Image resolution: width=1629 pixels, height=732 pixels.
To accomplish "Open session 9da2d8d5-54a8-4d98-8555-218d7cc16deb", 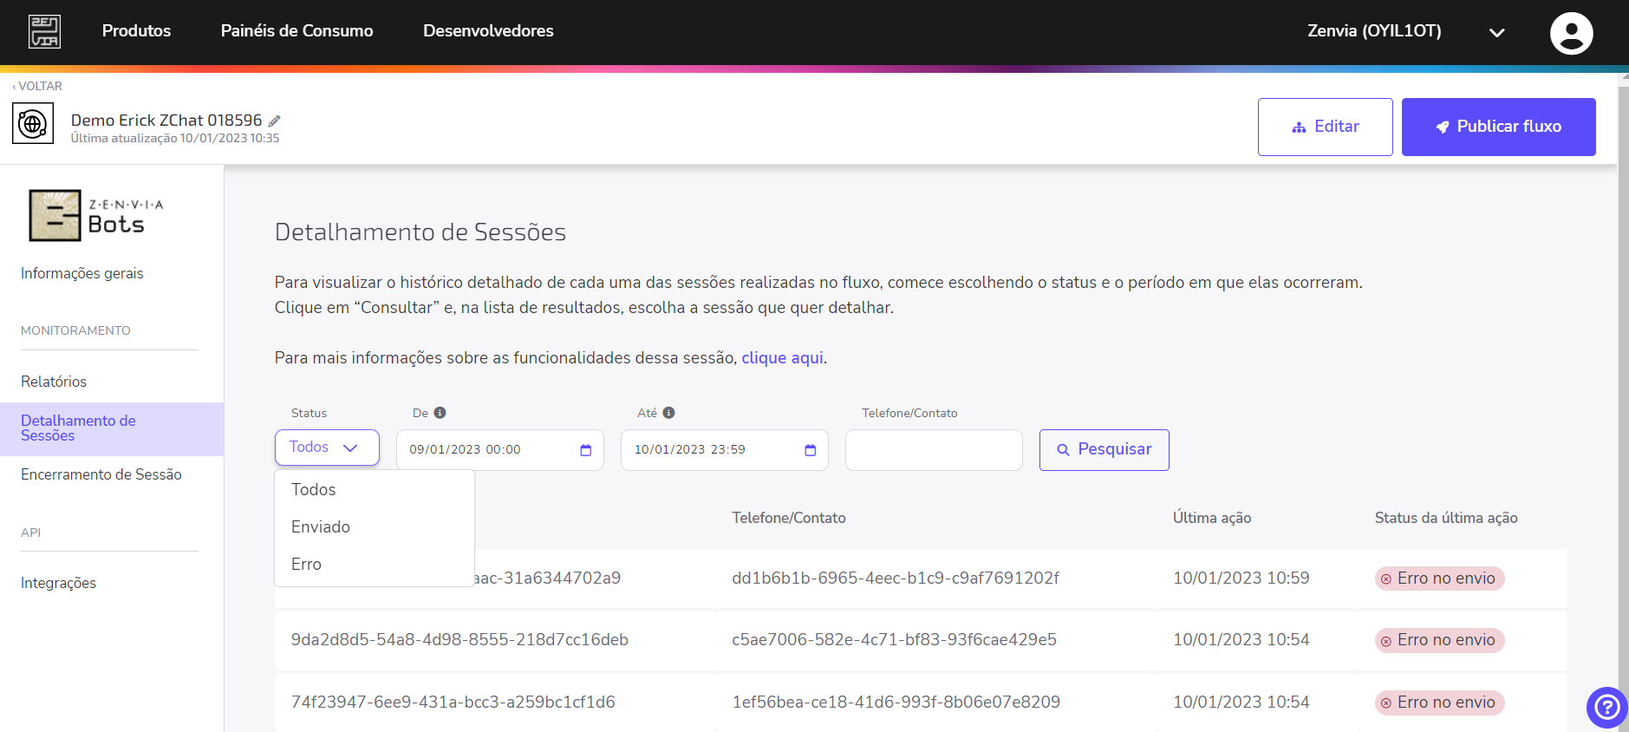I will (459, 640).
